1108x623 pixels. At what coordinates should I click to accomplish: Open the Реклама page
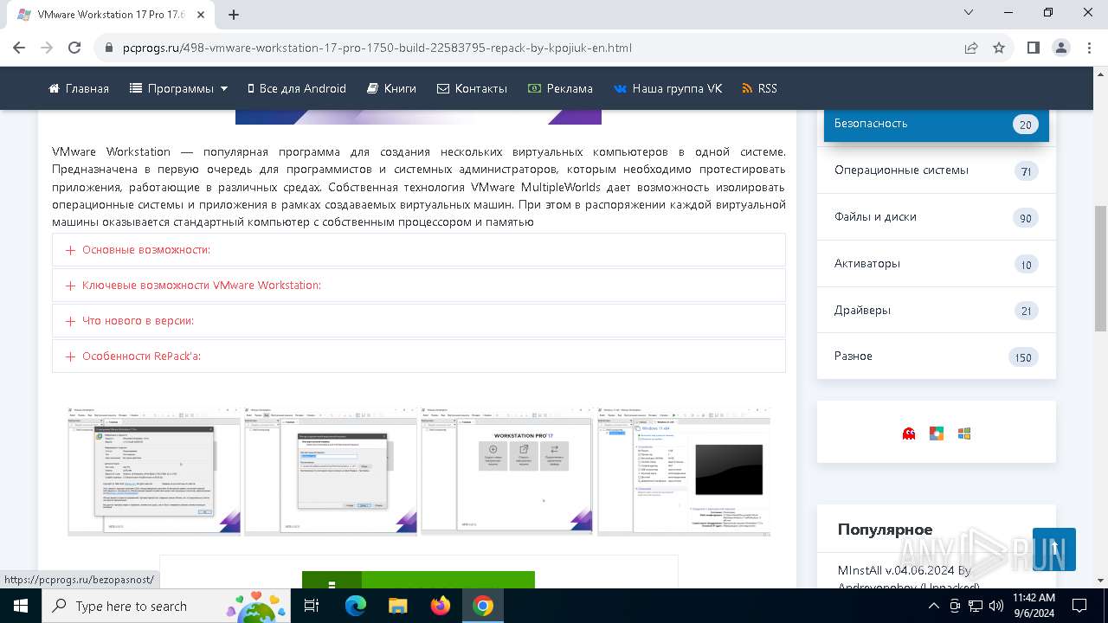560,88
